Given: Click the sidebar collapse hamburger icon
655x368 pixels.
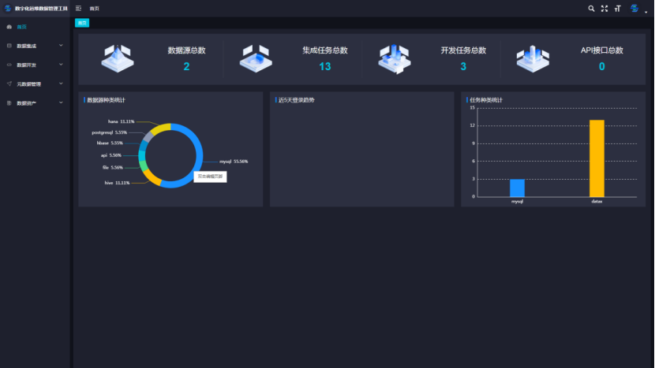Looking at the screenshot, I should [x=79, y=8].
